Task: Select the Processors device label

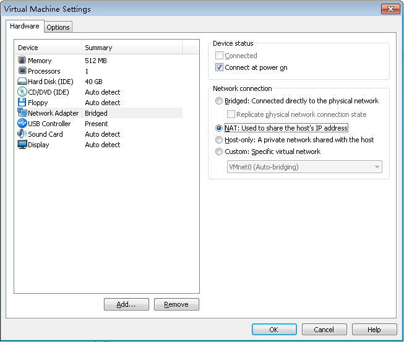Action: 44,71
